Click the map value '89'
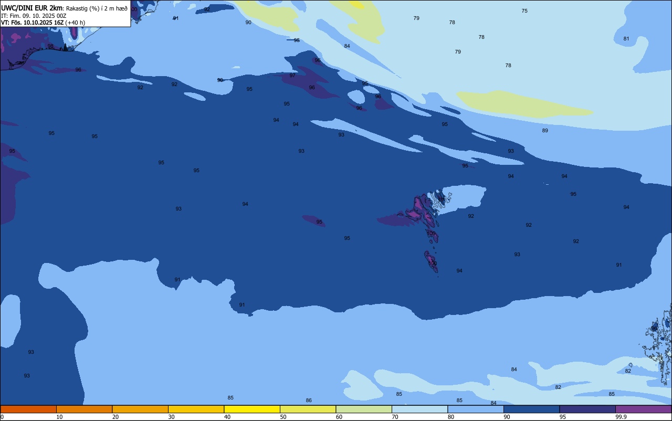 click(545, 130)
